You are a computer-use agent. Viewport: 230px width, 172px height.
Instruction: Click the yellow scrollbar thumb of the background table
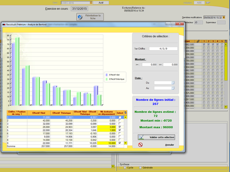[x=226, y=63]
